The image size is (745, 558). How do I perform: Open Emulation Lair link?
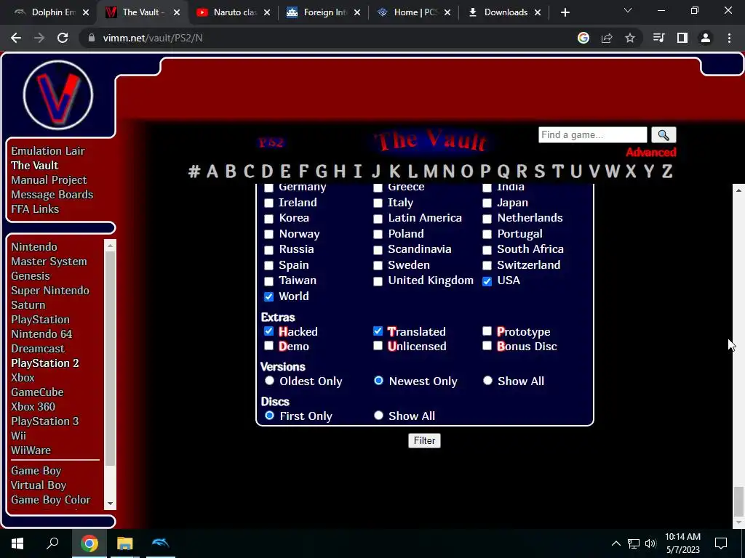(x=48, y=151)
